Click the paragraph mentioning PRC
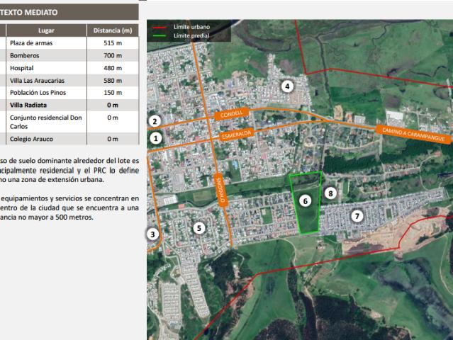Viewport: 453px width, 340px height. tap(69, 170)
